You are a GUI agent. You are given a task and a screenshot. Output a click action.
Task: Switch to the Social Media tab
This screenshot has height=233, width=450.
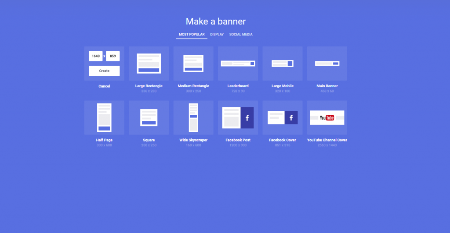[x=241, y=34]
